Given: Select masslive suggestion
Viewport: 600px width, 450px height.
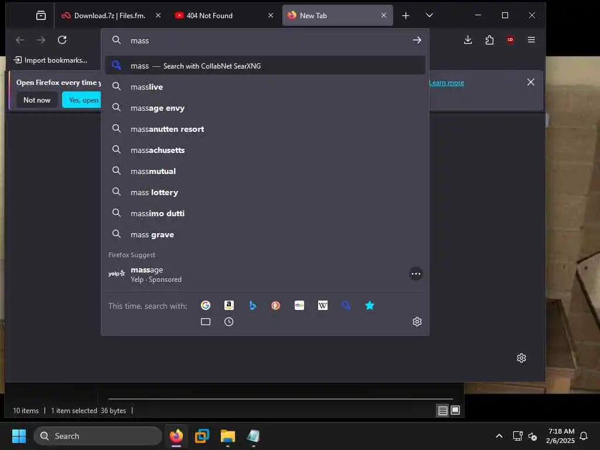Looking at the screenshot, I should coord(265,87).
